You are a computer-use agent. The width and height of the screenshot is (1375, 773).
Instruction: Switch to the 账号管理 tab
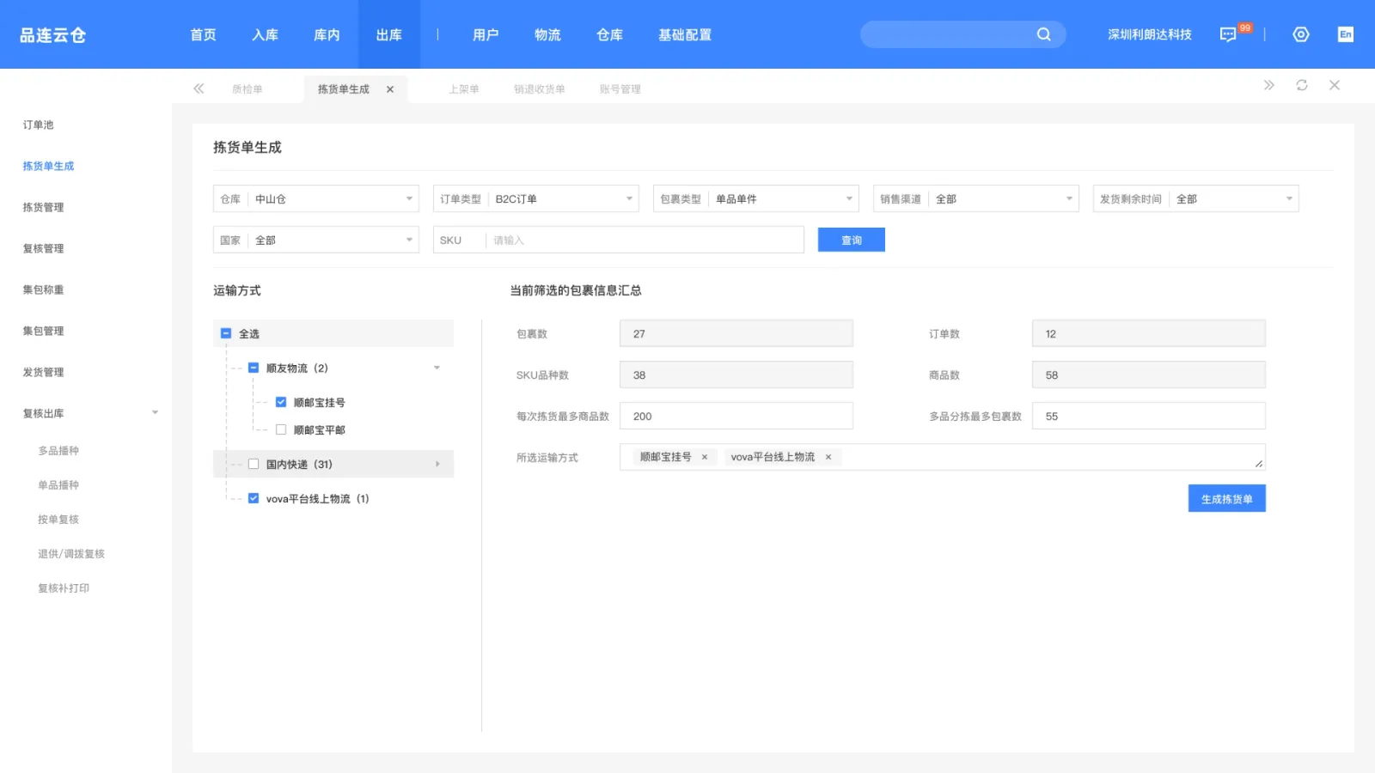click(620, 89)
